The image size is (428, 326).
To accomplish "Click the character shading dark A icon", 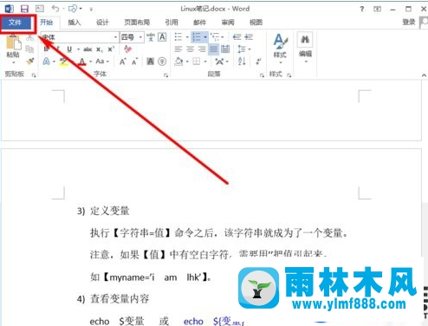I will tap(150, 62).
